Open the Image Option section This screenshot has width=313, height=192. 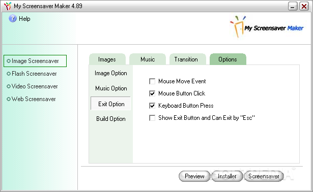pyautogui.click(x=111, y=73)
